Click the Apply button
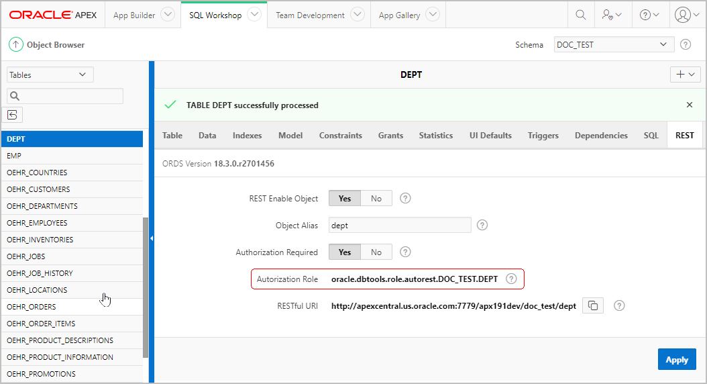707x384 pixels. pyautogui.click(x=677, y=359)
